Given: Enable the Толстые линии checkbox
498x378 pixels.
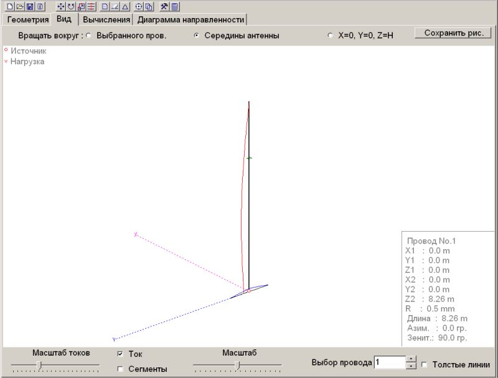Looking at the screenshot, I should (x=425, y=365).
